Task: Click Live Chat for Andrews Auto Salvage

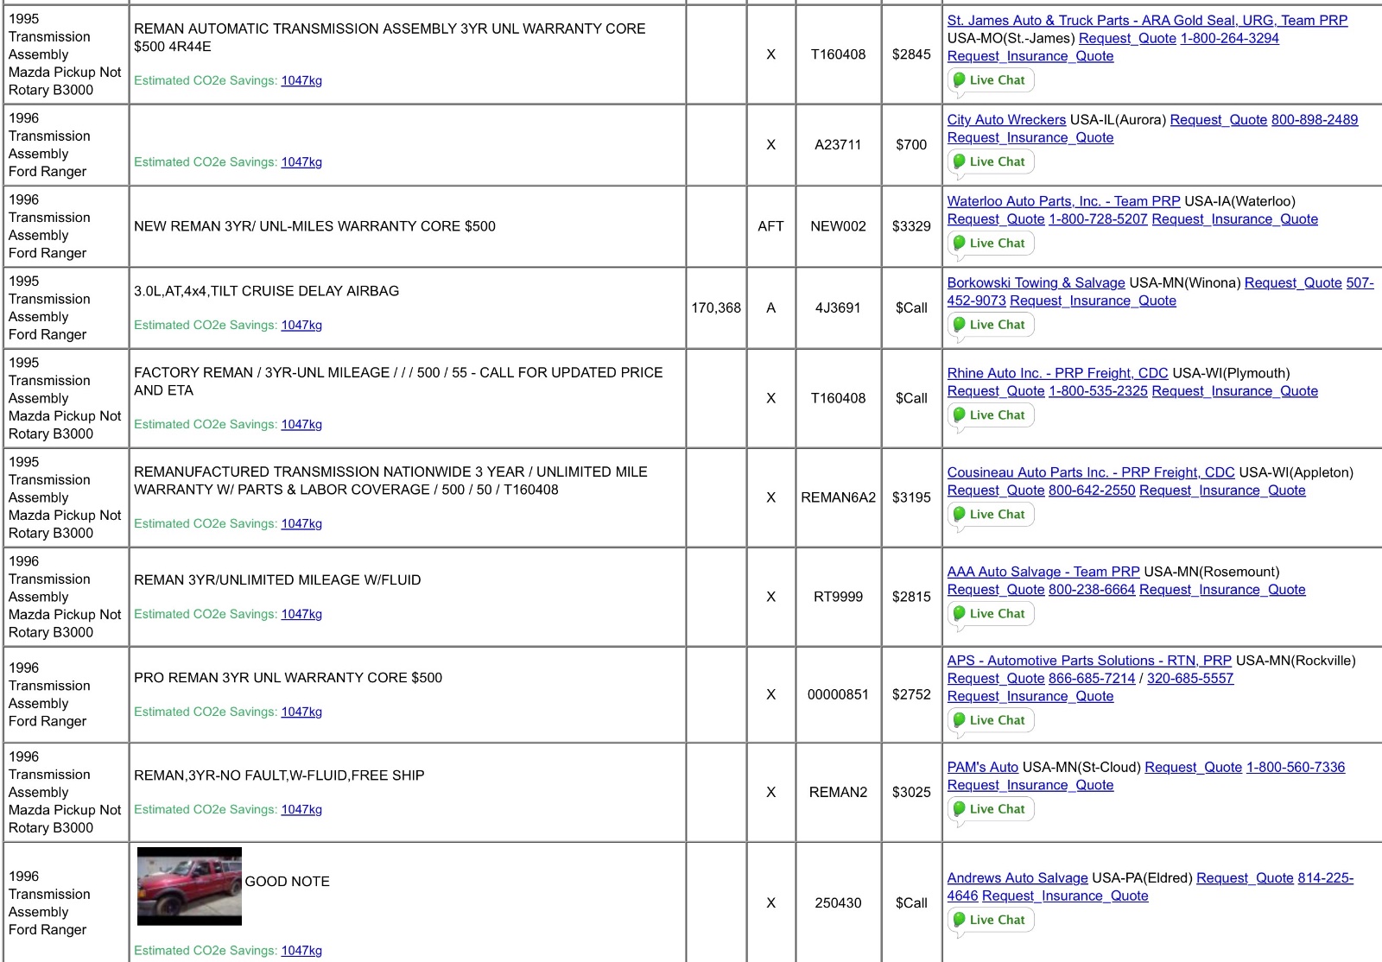Action: click(x=990, y=921)
